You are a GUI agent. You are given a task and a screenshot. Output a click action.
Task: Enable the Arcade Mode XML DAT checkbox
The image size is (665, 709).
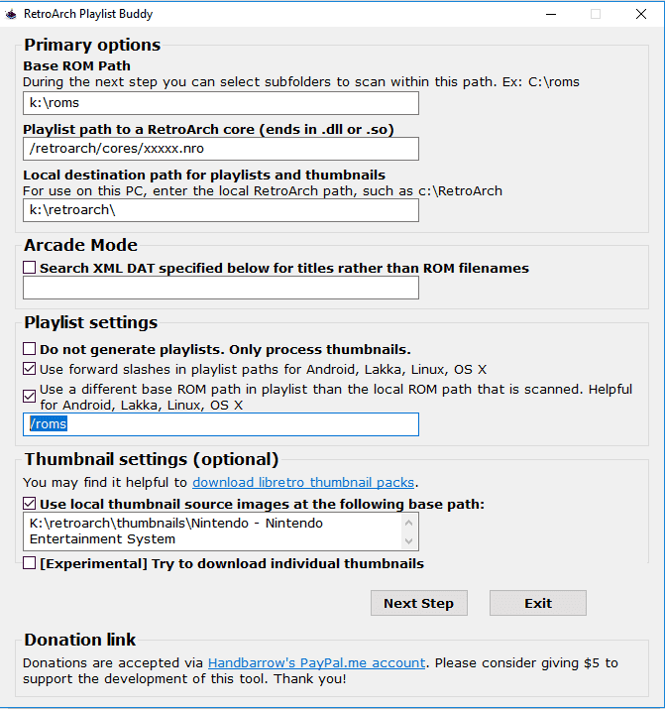pyautogui.click(x=30, y=268)
